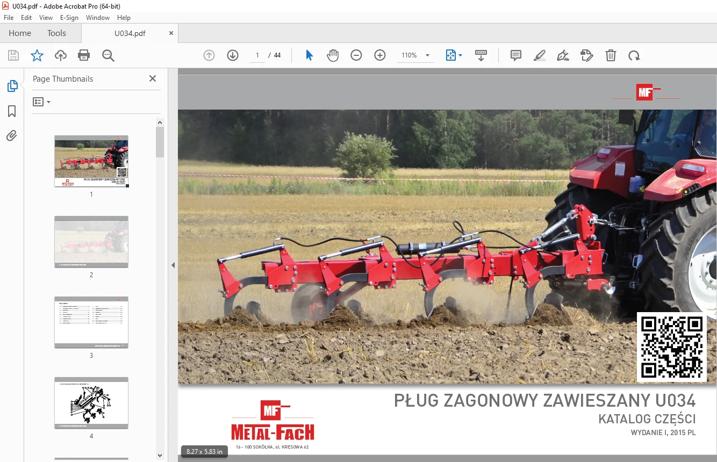Open the find text magnifier tool

point(108,55)
